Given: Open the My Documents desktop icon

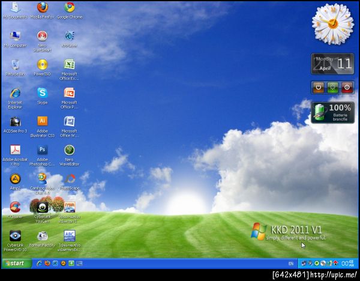Looking at the screenshot, I should (15, 10).
